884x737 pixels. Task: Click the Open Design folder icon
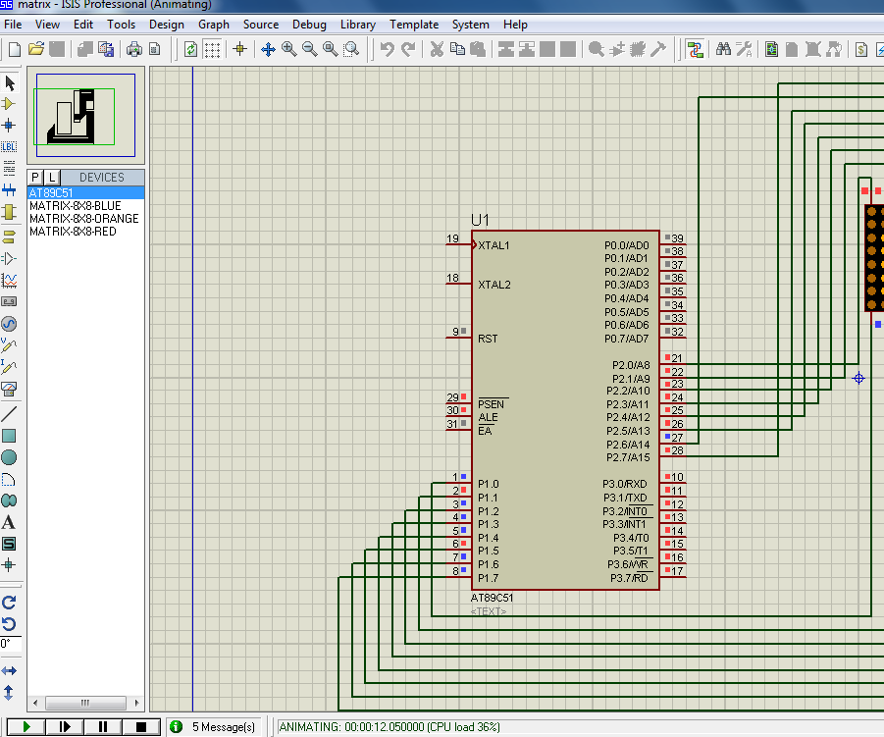click(36, 50)
